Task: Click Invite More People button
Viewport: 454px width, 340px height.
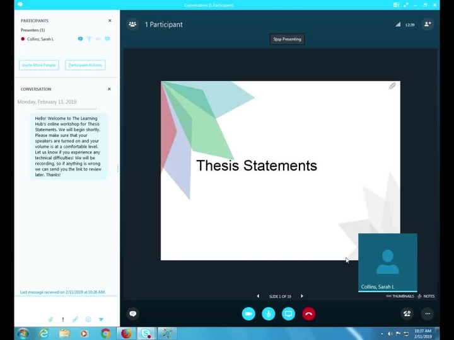Action: coord(39,65)
